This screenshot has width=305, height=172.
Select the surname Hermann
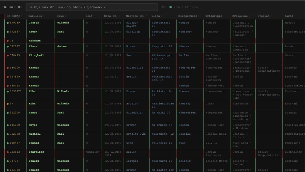click(x=35, y=41)
